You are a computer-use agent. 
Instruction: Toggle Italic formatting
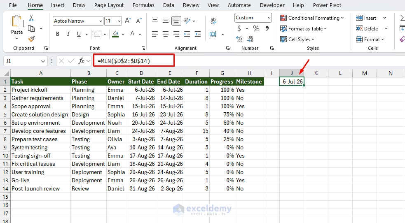point(68,34)
